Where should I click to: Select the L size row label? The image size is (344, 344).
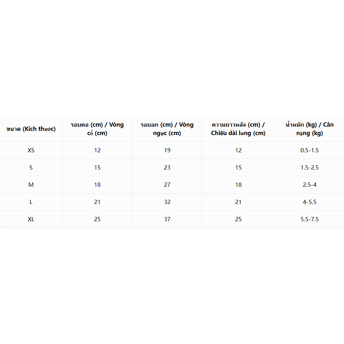tap(31, 202)
